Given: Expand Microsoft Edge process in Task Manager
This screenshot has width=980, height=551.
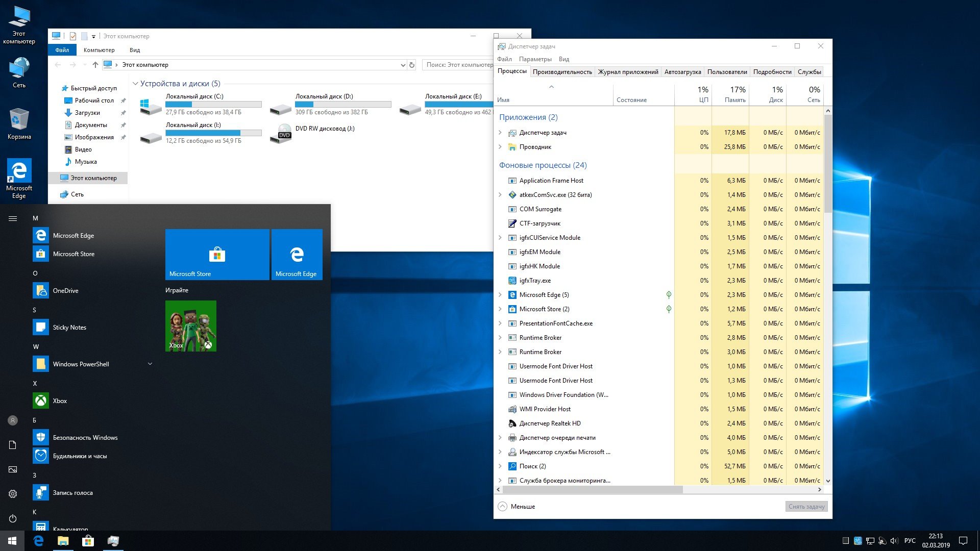Looking at the screenshot, I should [x=501, y=295].
